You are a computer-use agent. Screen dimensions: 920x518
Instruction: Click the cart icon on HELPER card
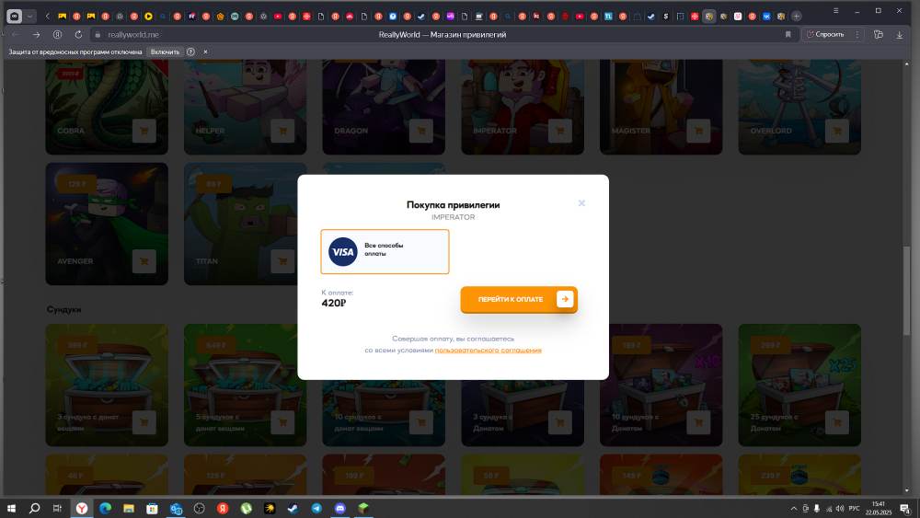click(282, 131)
